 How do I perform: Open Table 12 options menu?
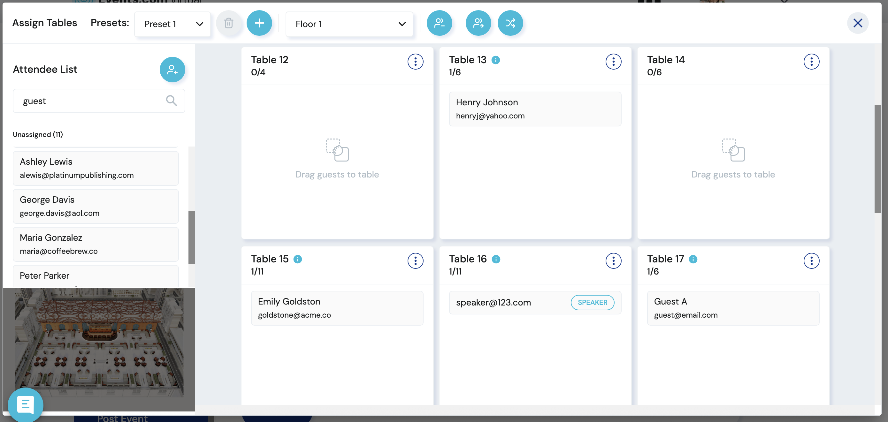coord(415,62)
